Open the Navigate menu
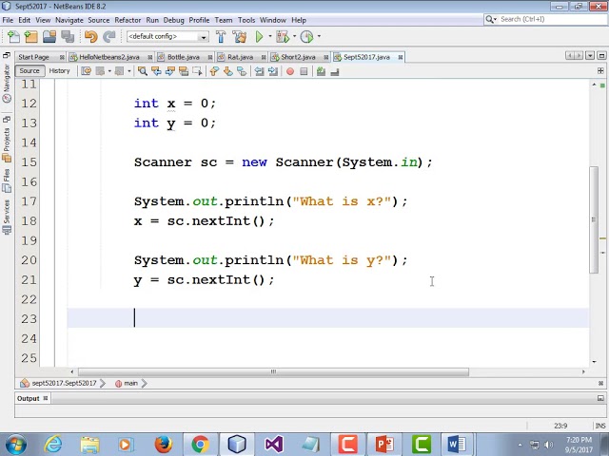 coord(69,20)
